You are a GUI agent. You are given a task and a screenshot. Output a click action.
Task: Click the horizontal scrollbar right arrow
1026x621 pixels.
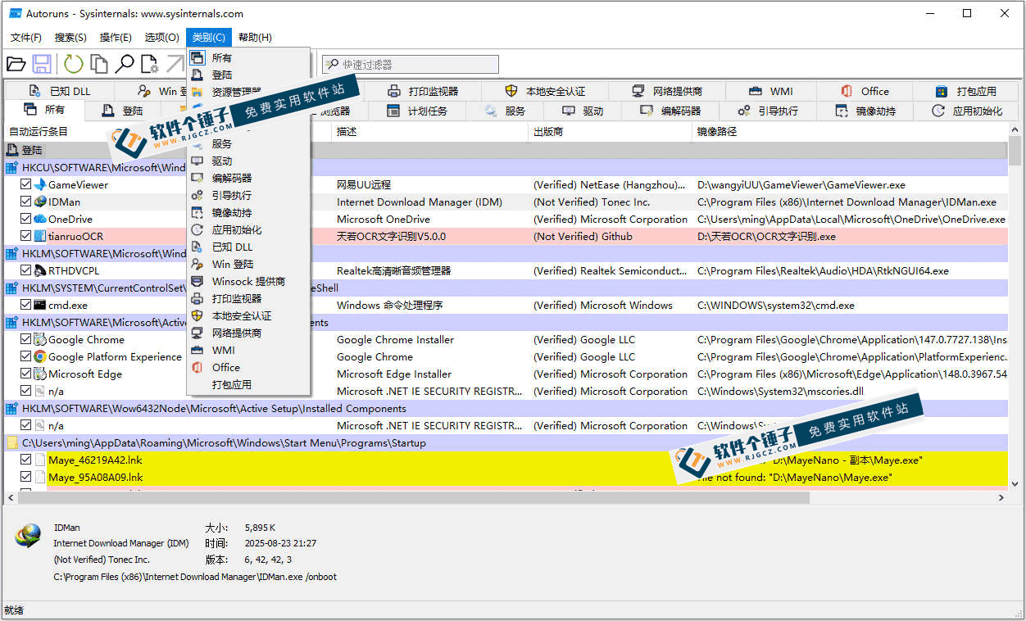pyautogui.click(x=1001, y=498)
